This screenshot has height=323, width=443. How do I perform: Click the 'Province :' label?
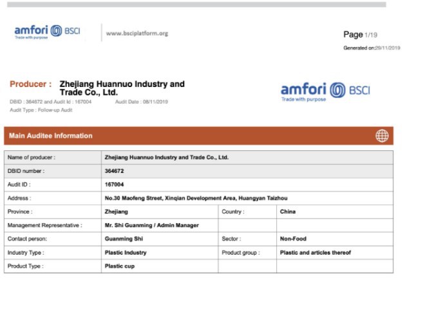click(x=20, y=211)
